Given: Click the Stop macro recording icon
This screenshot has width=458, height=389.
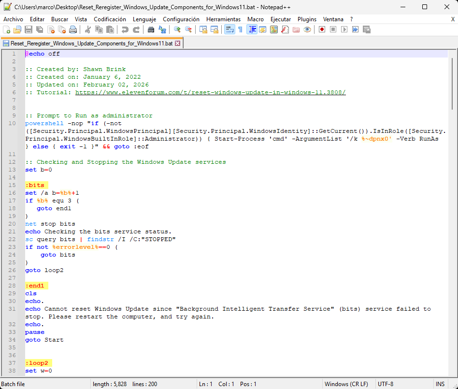Looking at the screenshot, I should click(x=333, y=29).
